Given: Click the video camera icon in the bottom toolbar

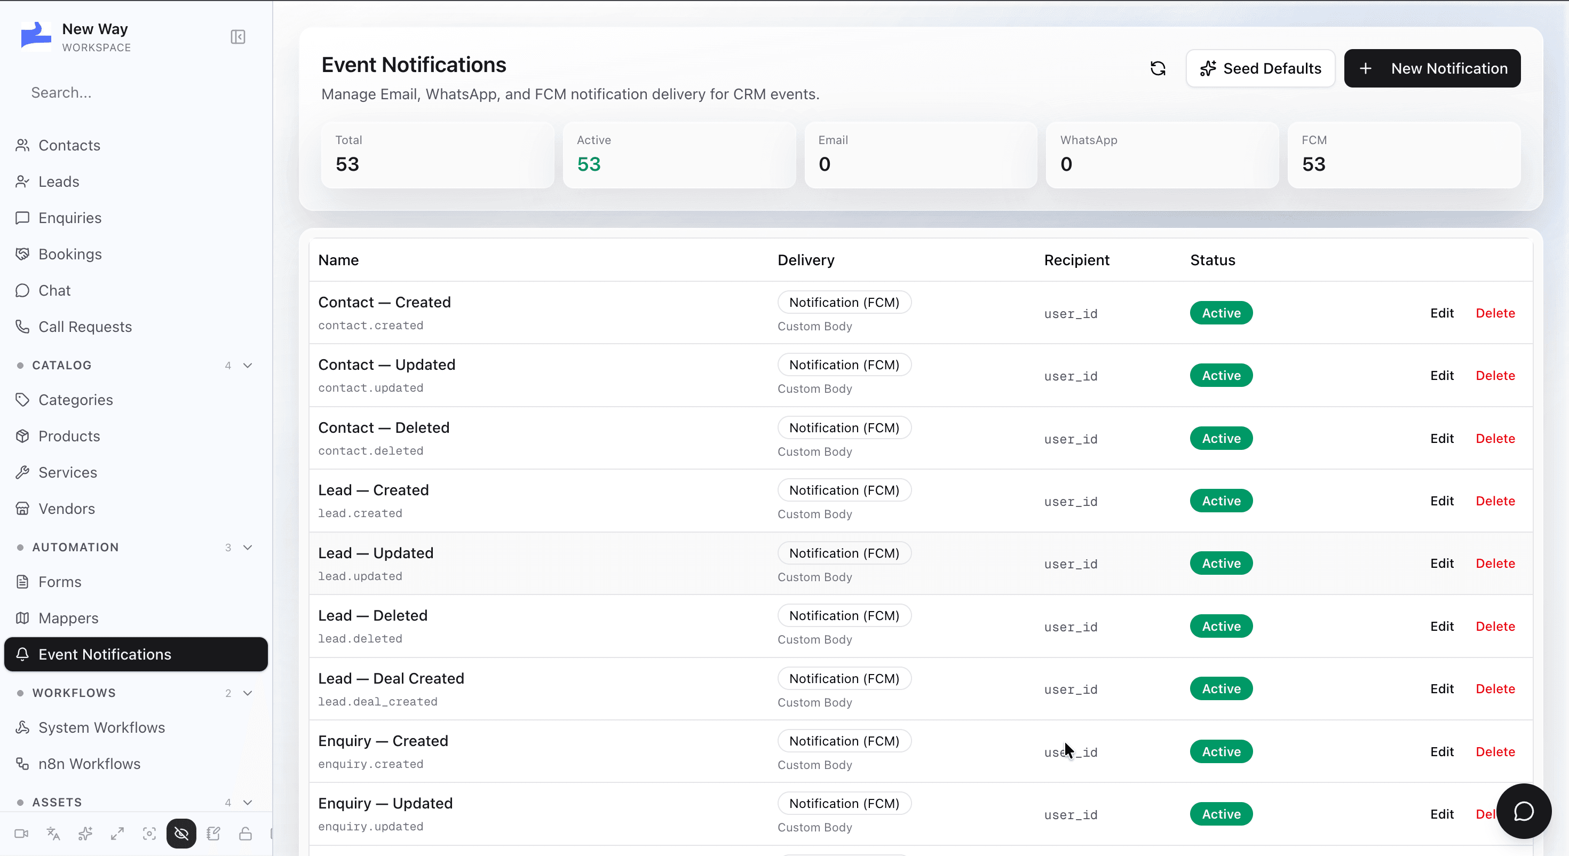Looking at the screenshot, I should pos(21,834).
